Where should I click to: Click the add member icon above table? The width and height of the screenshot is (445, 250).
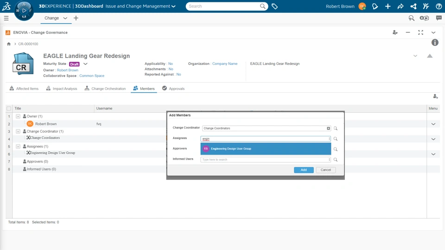tap(435, 96)
